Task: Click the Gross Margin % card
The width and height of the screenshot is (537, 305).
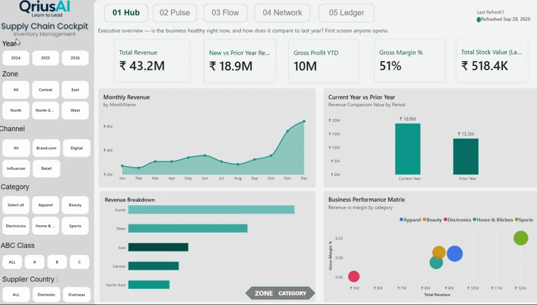Action: coord(409,61)
